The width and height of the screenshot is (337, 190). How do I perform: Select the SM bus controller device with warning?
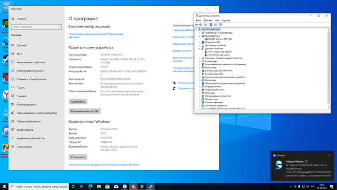click(x=219, y=55)
